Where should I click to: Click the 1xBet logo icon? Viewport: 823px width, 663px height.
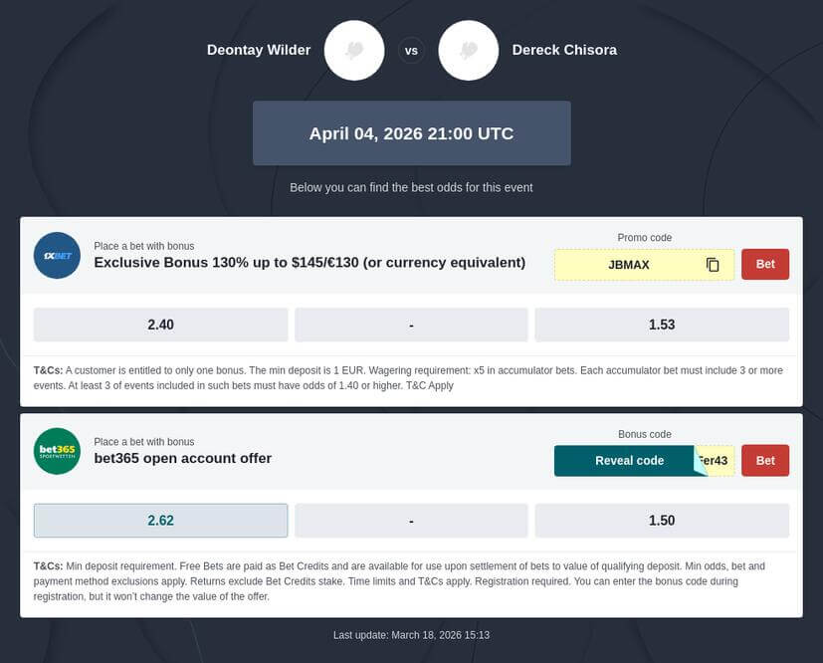[x=57, y=255]
